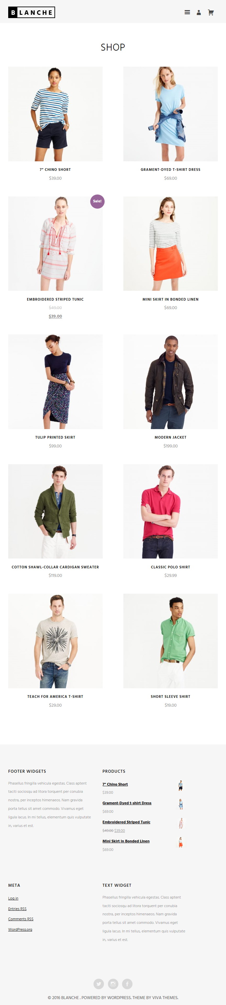This screenshot has height=1005, width=226.
Task: Click Grament-Dyed t-shirt Dress in Products widget
Action: click(x=127, y=803)
